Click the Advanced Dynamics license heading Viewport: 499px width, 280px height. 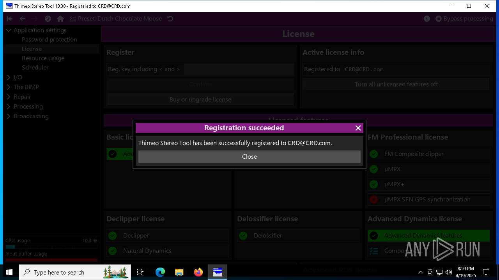point(415,219)
